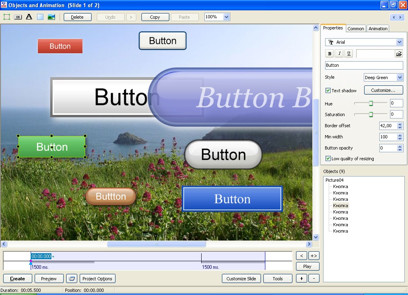Click the Customize Slide button
The height and width of the screenshot is (295, 408).
point(241,279)
